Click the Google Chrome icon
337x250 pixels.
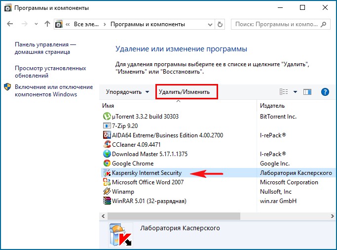click(107, 164)
